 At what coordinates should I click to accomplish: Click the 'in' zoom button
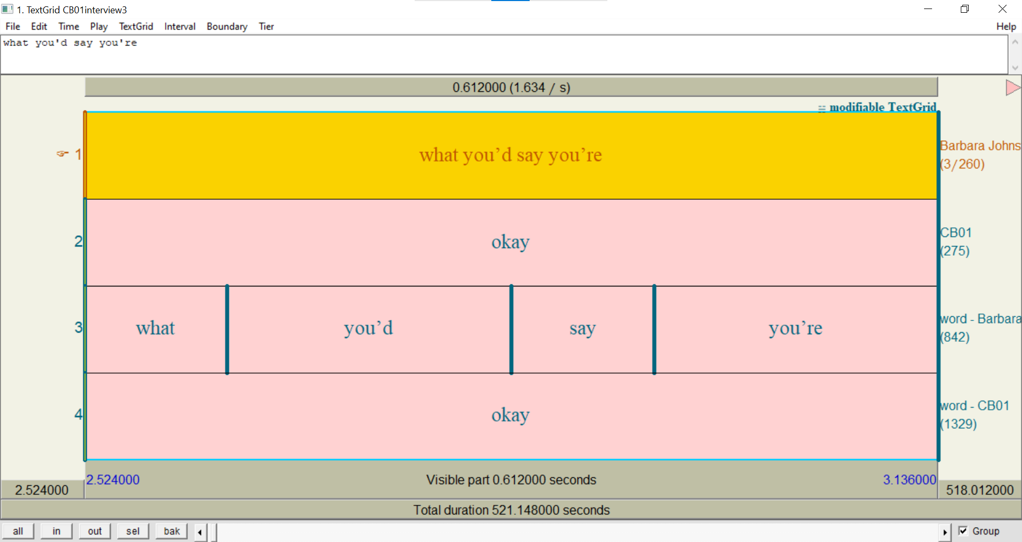[x=56, y=531]
